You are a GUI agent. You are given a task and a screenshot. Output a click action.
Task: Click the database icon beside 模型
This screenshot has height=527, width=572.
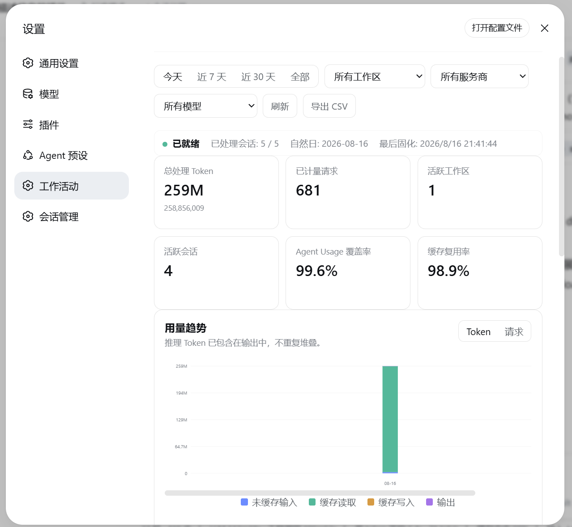(28, 94)
